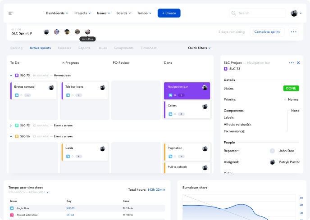Click John Doe's avatar in sprint header
Viewport: 310px width, 220px height.
point(87,32)
